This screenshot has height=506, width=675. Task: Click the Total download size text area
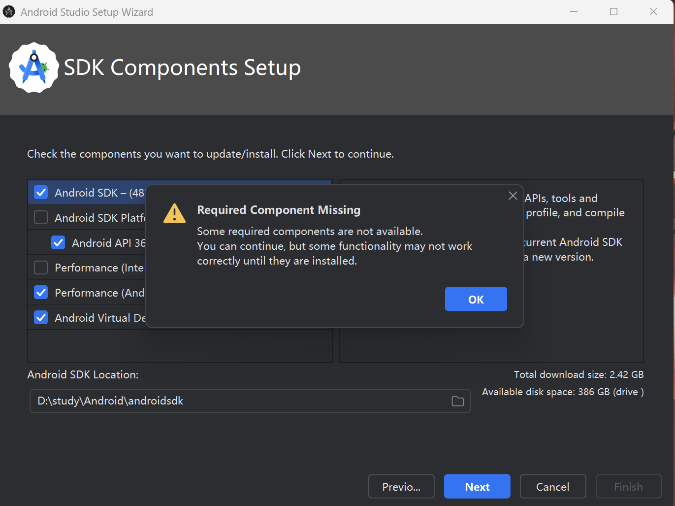[x=579, y=374]
